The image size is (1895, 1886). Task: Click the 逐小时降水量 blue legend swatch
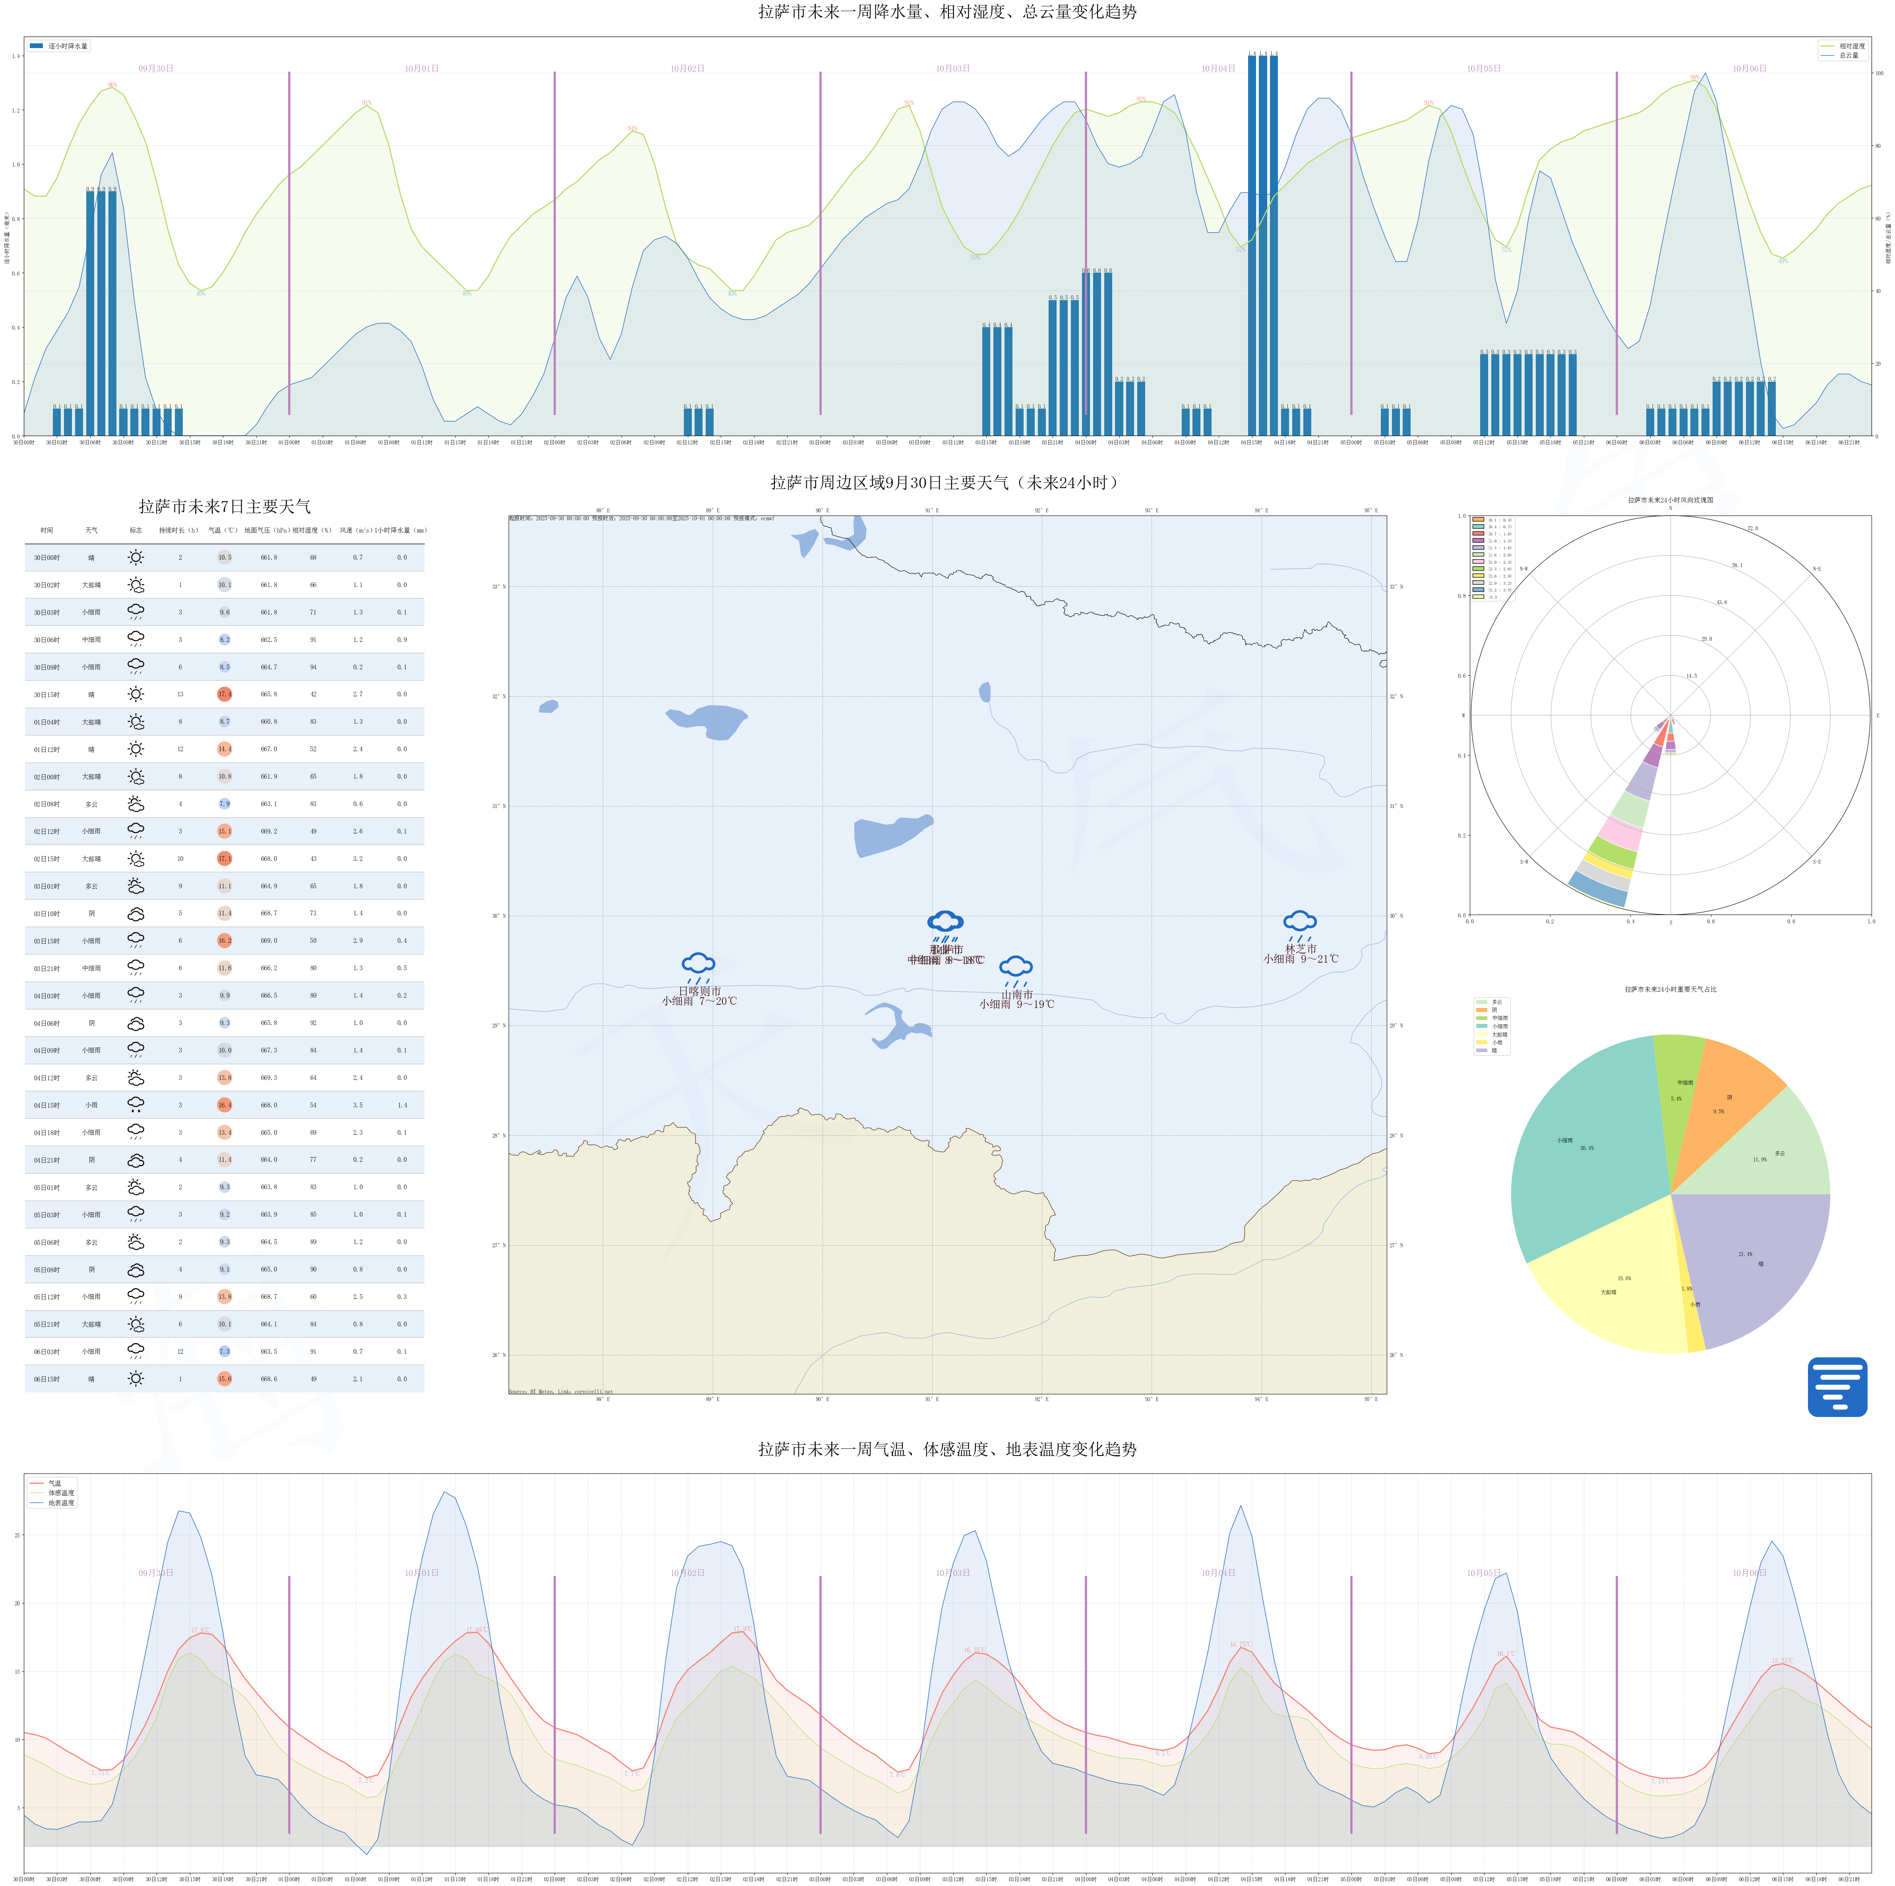pyautogui.click(x=36, y=46)
